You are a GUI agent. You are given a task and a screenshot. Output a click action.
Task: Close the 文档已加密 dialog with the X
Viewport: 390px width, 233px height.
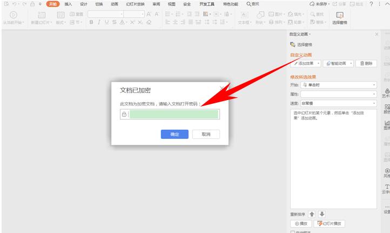click(x=222, y=88)
